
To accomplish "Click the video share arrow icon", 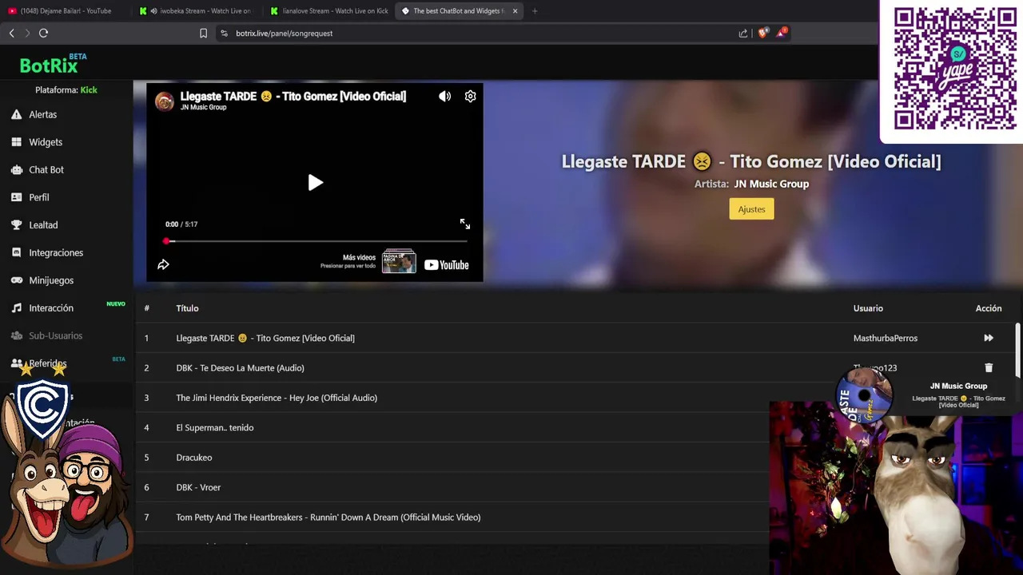I will (163, 264).
